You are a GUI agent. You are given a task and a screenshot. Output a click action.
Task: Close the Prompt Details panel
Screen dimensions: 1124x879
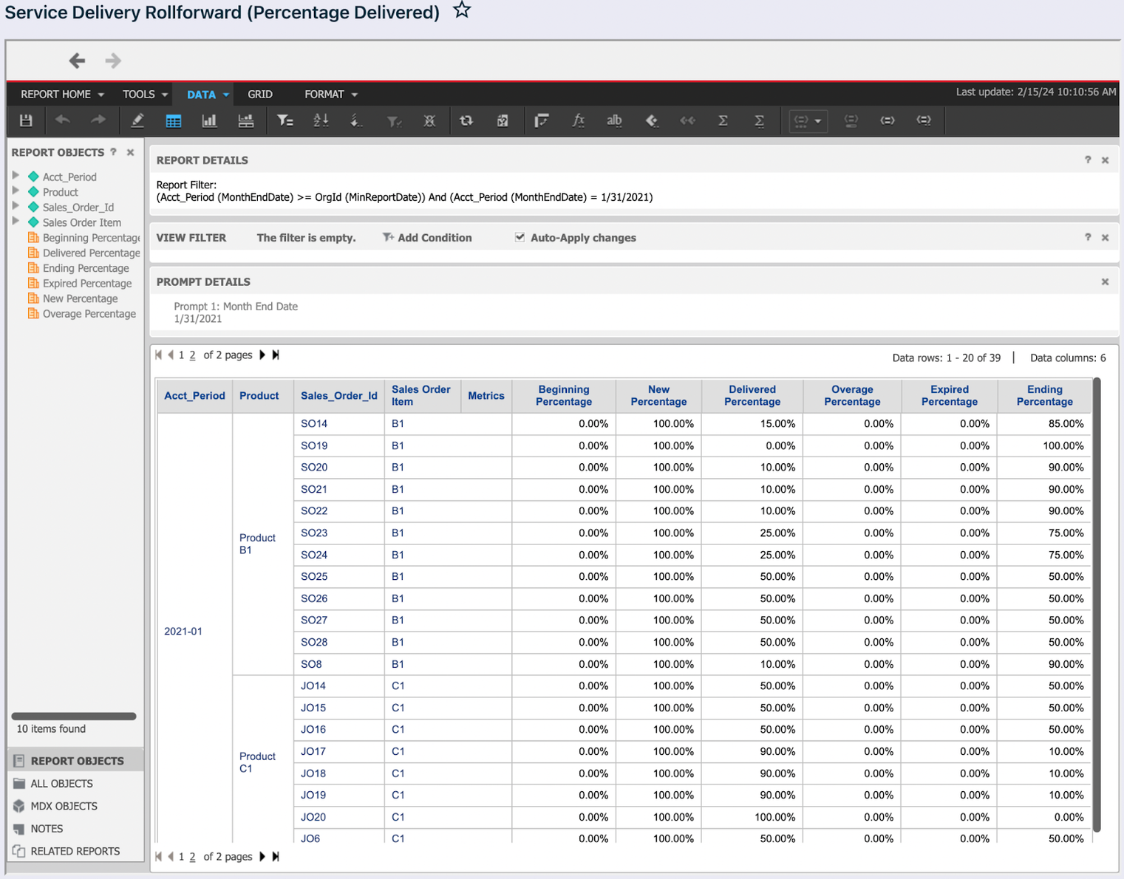click(1105, 281)
